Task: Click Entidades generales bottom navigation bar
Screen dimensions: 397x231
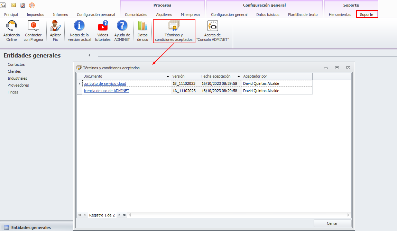Action: pos(37,228)
